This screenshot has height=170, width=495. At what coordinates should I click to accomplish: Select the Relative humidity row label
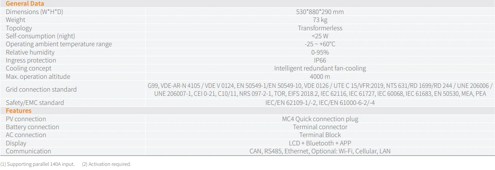pyautogui.click(x=30, y=52)
